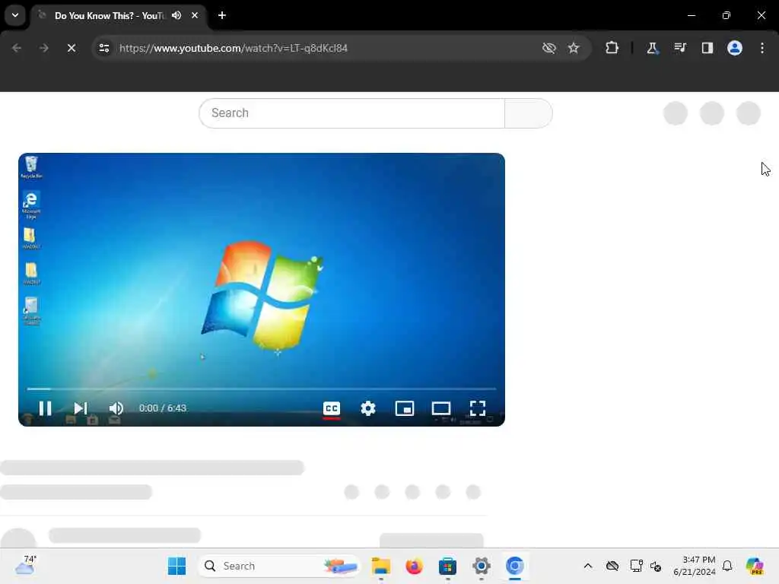779x584 pixels.
Task: Switch to theater mode
Action: pos(441,408)
